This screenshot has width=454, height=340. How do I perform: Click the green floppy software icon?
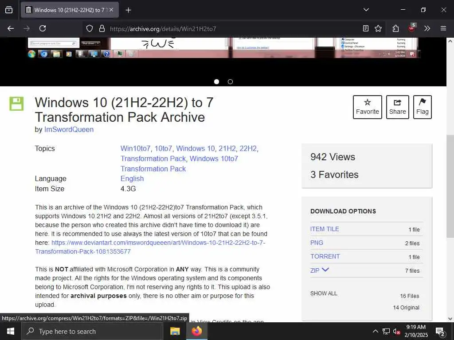16,104
